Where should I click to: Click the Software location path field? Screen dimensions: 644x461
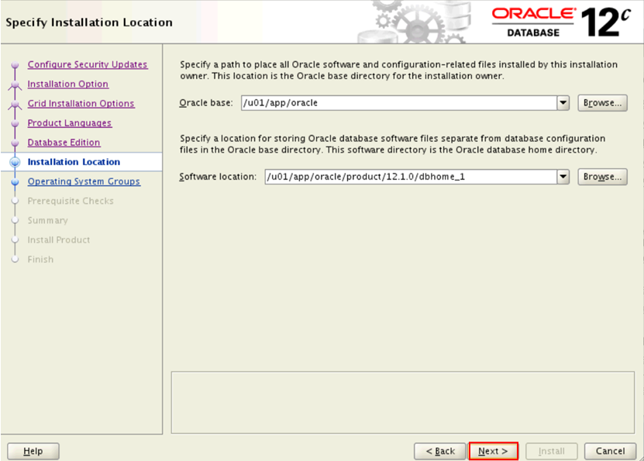tap(411, 177)
